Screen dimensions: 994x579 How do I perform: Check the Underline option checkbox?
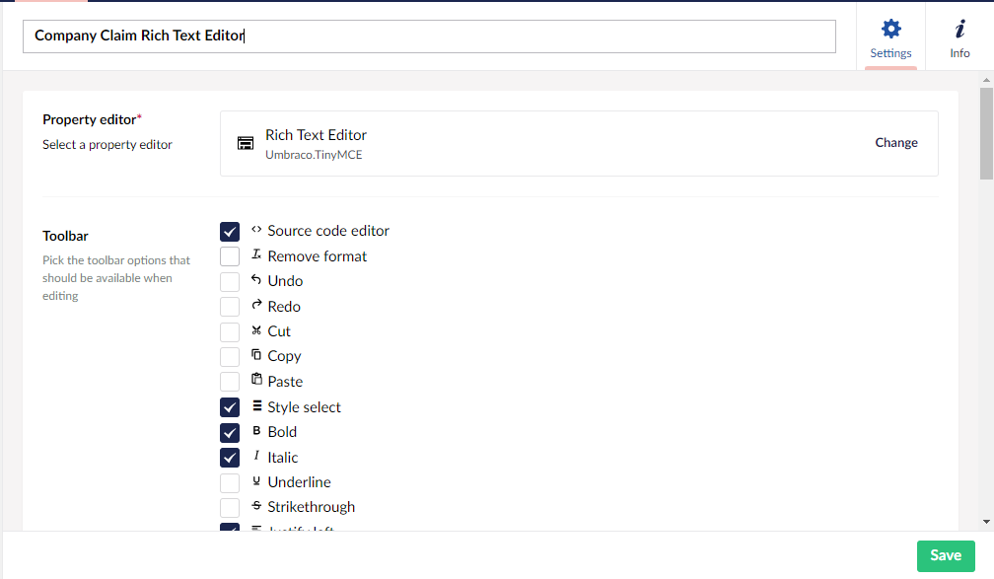pyautogui.click(x=230, y=483)
